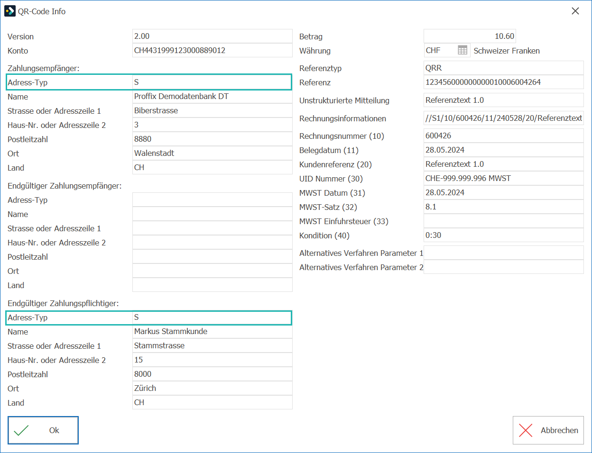Viewport: 592px width, 453px height.
Task: Click the Kondition (40) field showing 0:30
Action: [504, 235]
